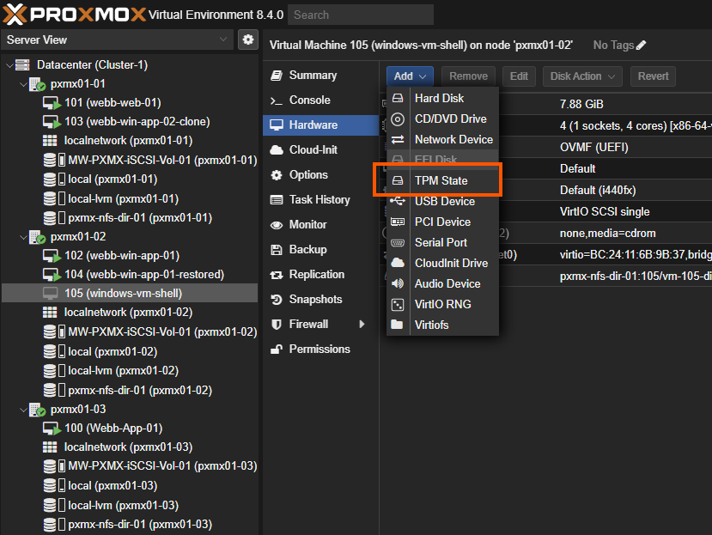Screen dimensions: 712x535
Task: Focus the Search field
Action: click(x=361, y=15)
